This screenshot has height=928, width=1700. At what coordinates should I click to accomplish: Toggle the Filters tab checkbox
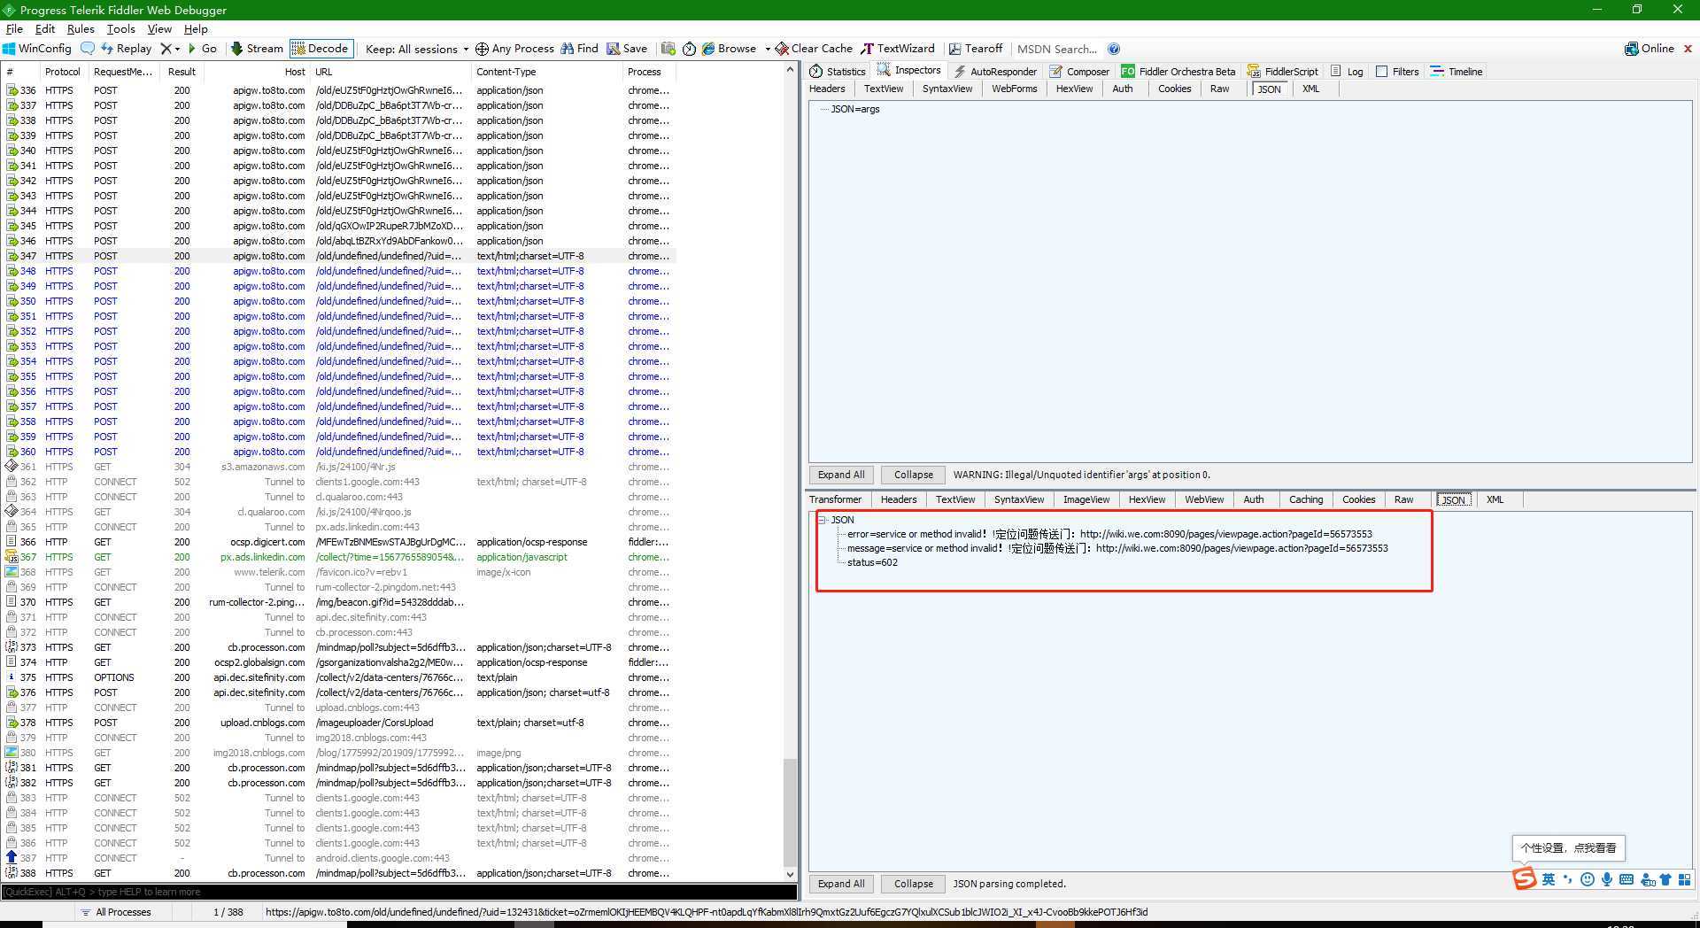tap(1381, 72)
